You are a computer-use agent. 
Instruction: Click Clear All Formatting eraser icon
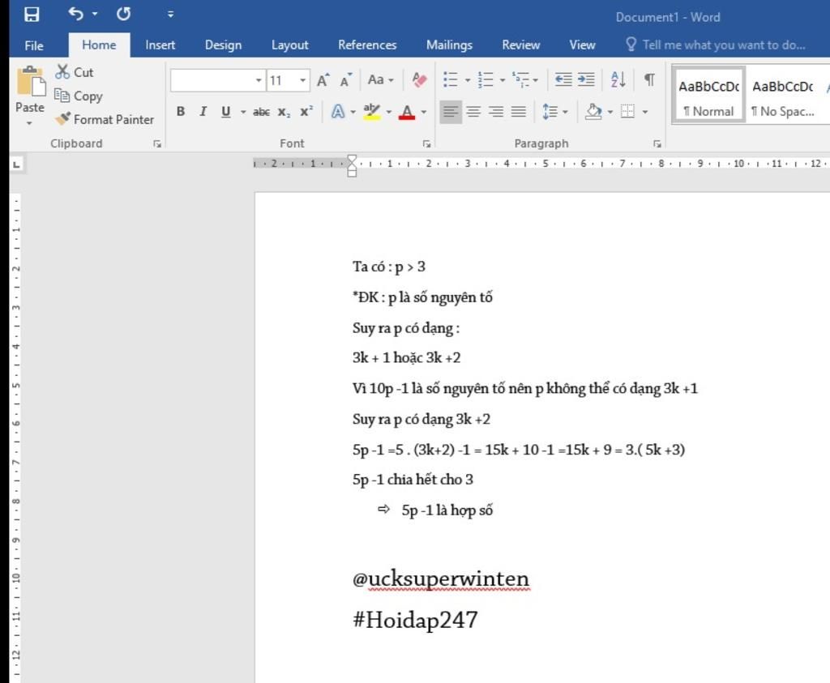click(419, 80)
